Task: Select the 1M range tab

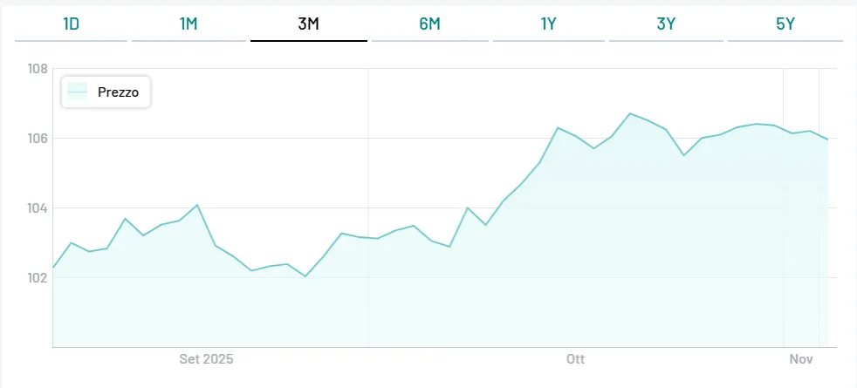Action: pyautogui.click(x=189, y=24)
